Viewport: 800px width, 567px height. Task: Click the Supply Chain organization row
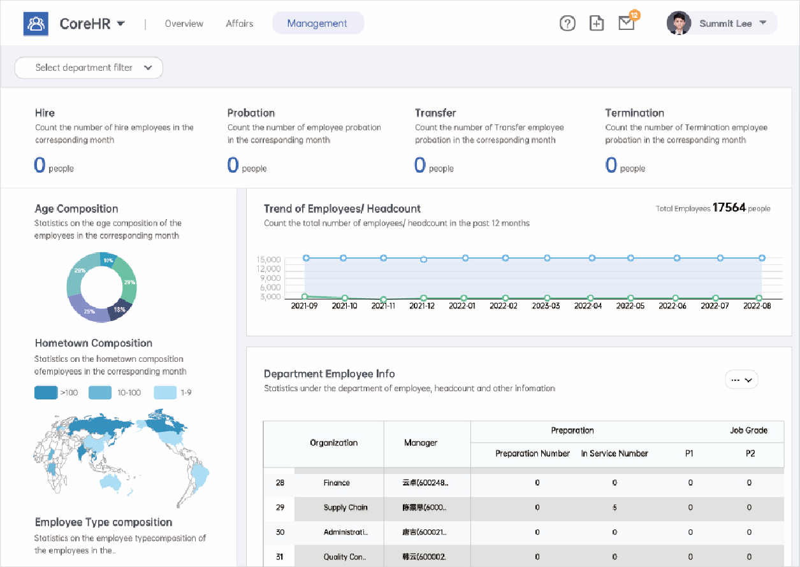click(345, 508)
